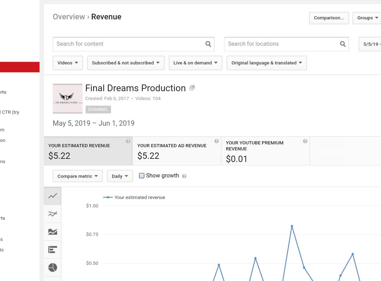Image resolution: width=381 pixels, height=281 pixels.
Task: Select the line chart view icon
Action: pyautogui.click(x=53, y=196)
